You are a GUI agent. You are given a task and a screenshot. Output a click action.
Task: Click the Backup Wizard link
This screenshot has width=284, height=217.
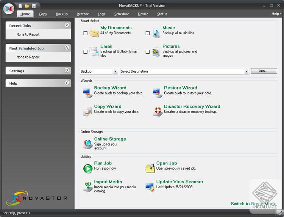coord(110,88)
